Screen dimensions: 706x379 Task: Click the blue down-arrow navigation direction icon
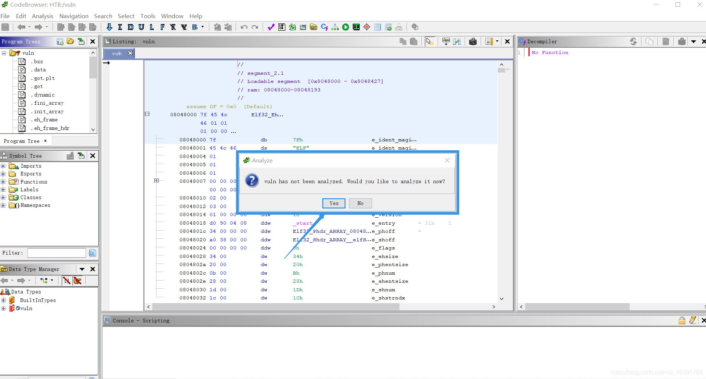[x=109, y=27]
